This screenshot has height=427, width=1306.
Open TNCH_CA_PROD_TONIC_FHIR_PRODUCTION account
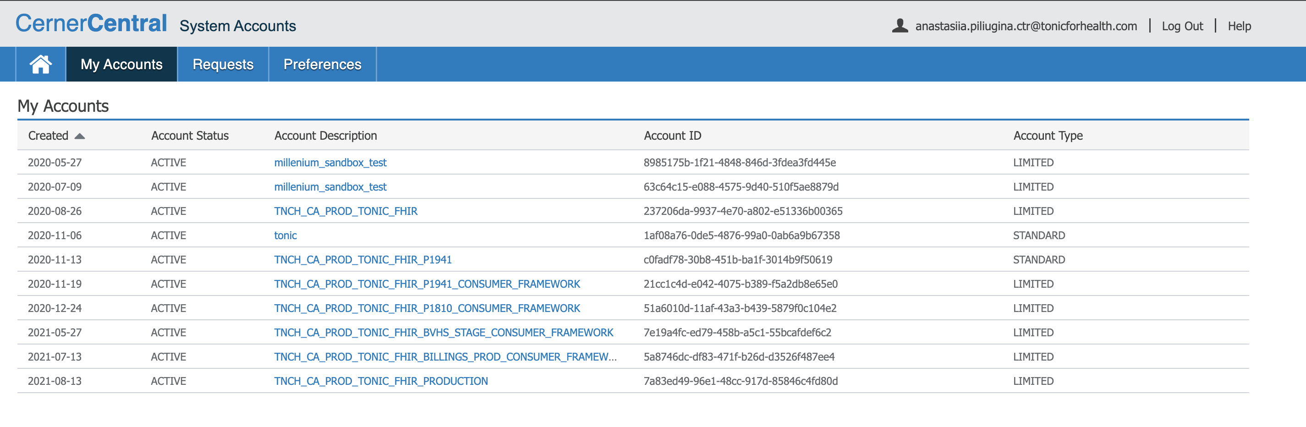(381, 381)
